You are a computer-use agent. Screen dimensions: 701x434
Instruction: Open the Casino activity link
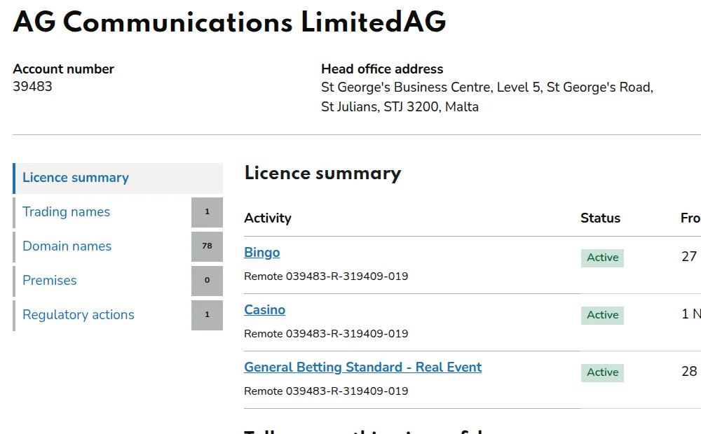(x=265, y=309)
